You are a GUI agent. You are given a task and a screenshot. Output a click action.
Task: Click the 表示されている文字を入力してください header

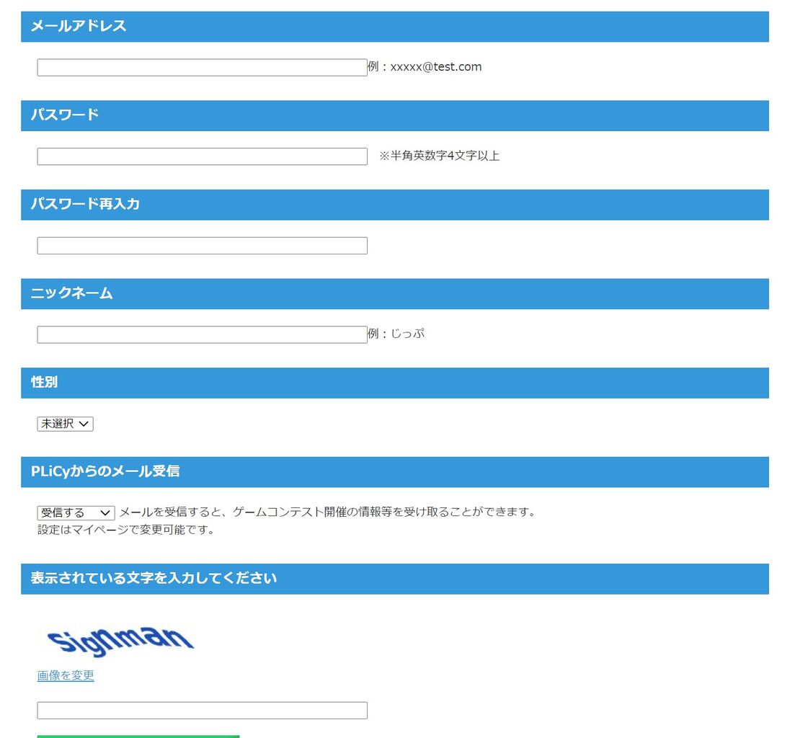point(154,578)
